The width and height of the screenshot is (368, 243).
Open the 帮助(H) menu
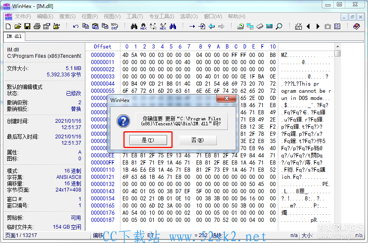[237, 16]
